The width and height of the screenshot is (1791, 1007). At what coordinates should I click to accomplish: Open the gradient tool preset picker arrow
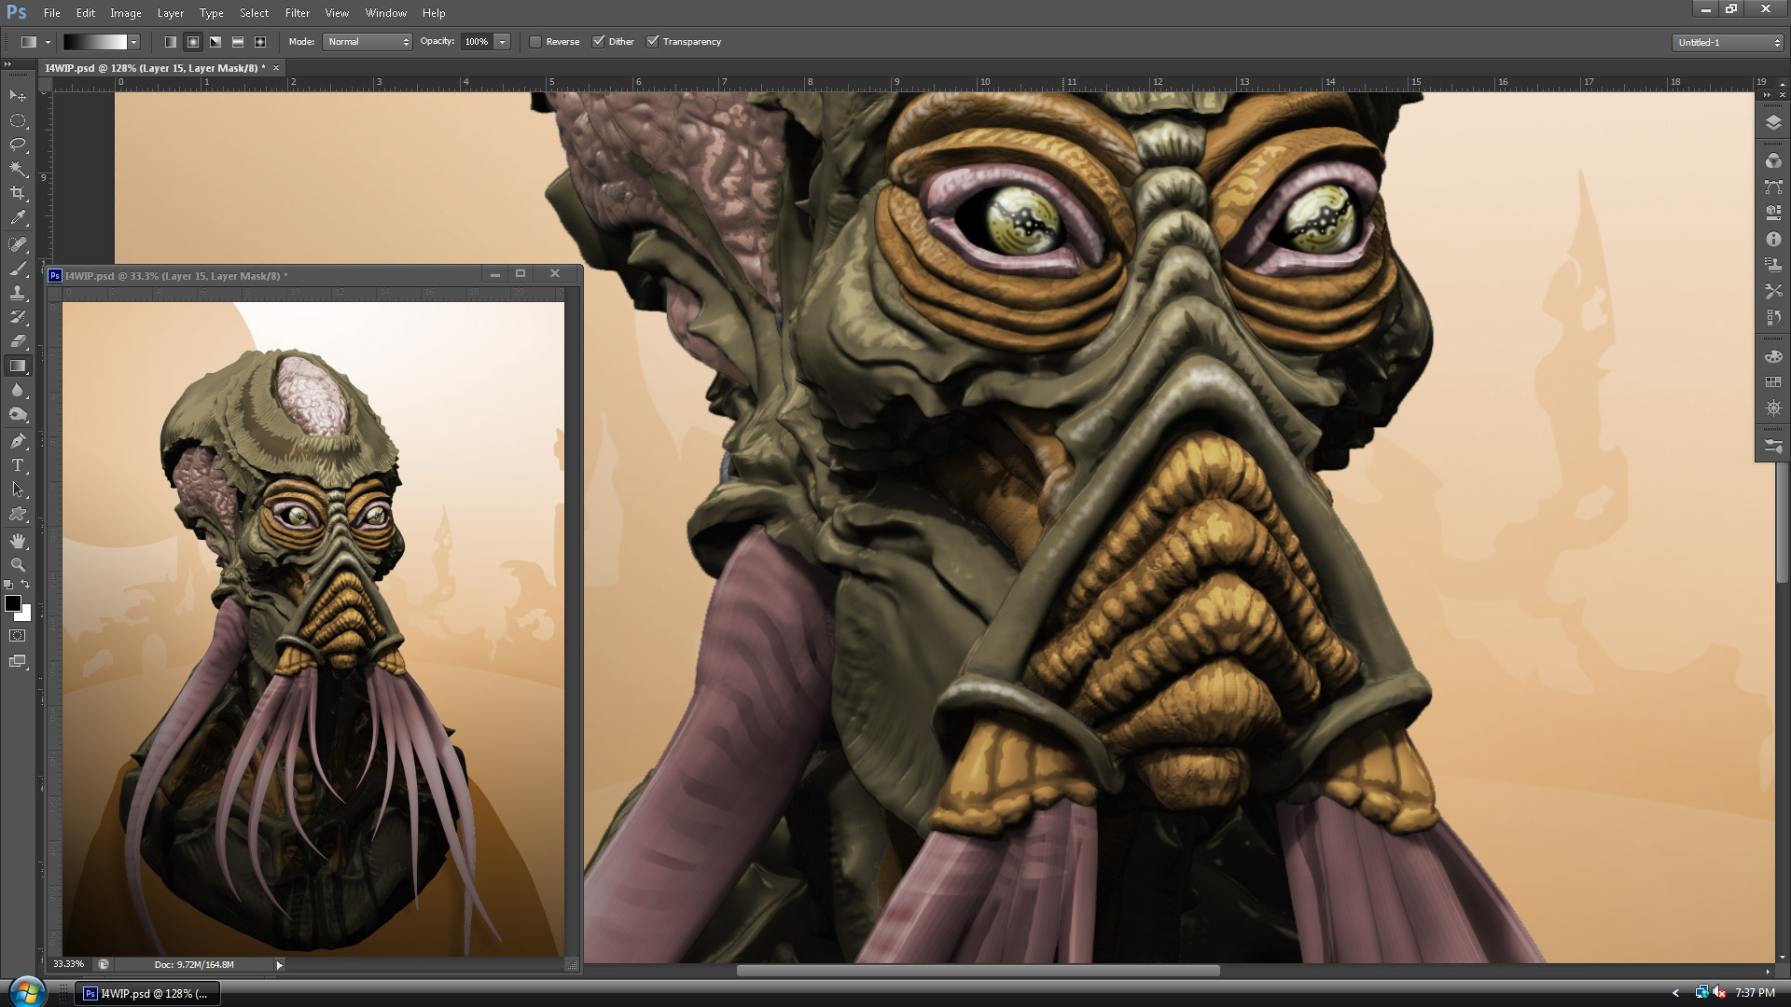(48, 42)
